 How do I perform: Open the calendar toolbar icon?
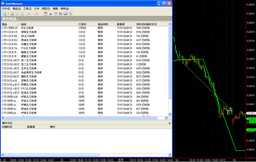point(46,14)
